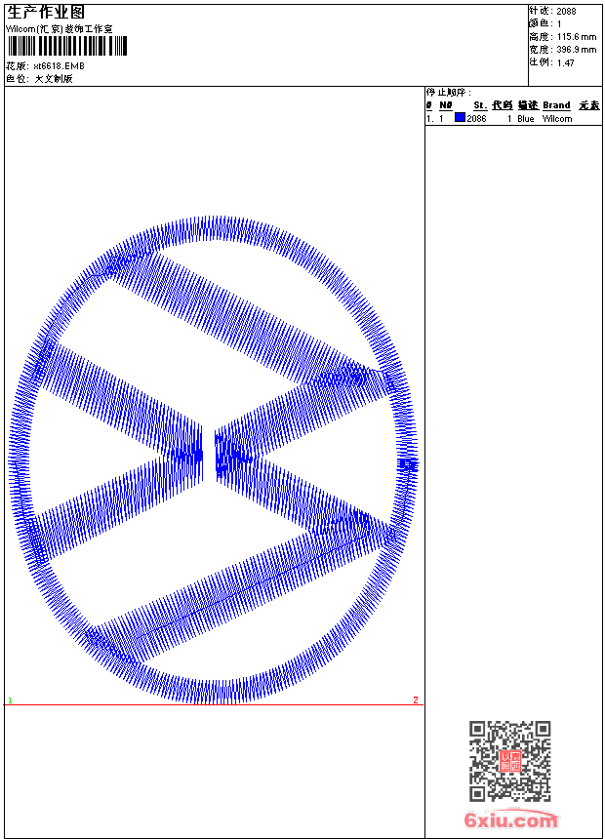605x839 pixels.
Task: Click the stitch value 2086 in the row
Action: pyautogui.click(x=476, y=119)
